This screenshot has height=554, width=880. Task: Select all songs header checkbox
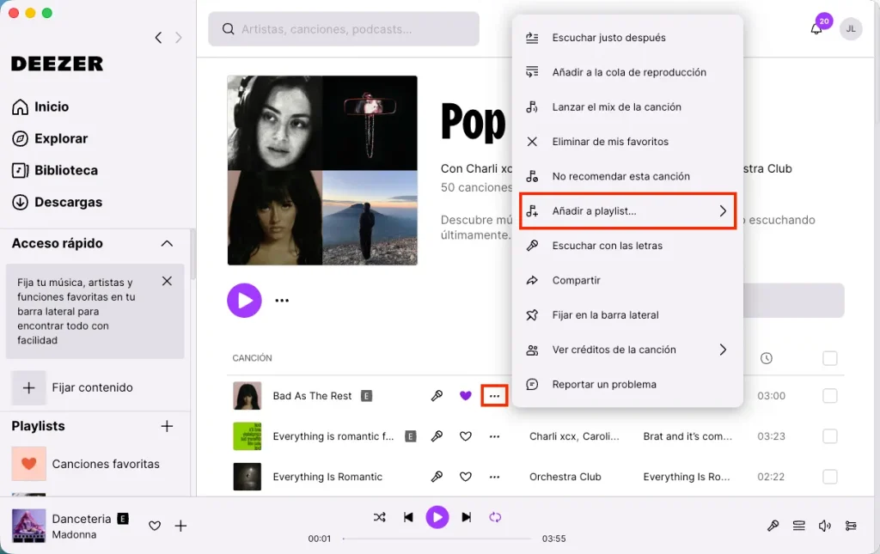coord(829,358)
